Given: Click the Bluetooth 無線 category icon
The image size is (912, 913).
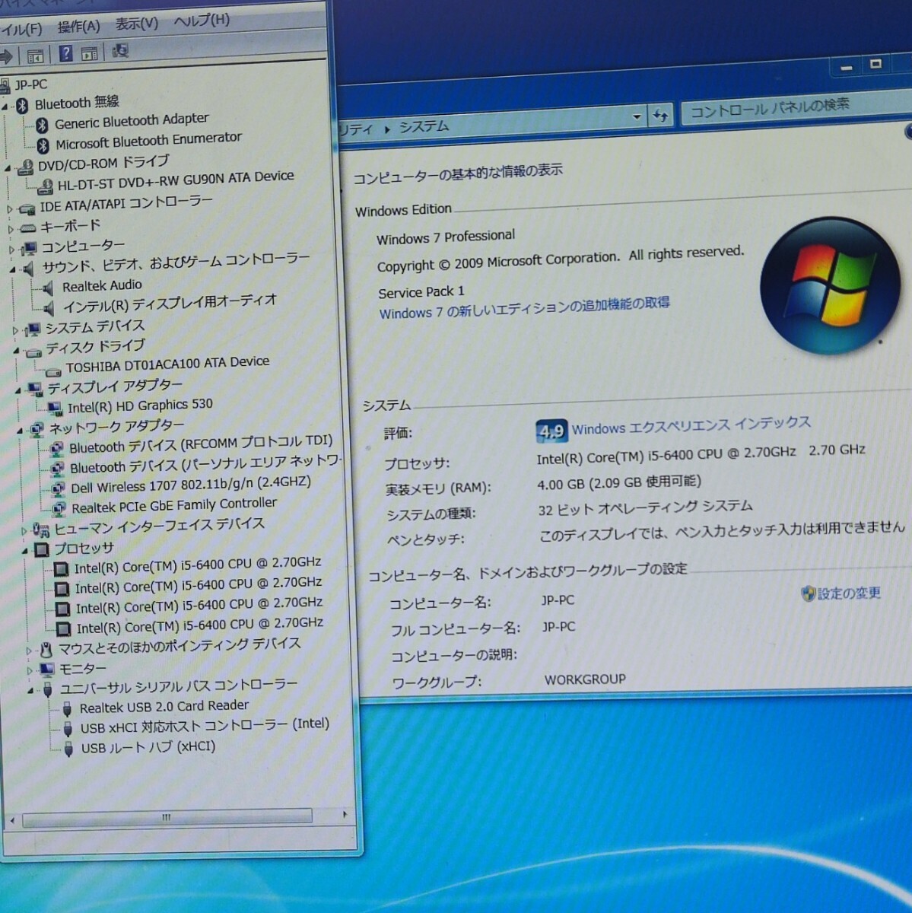Looking at the screenshot, I should point(22,106).
